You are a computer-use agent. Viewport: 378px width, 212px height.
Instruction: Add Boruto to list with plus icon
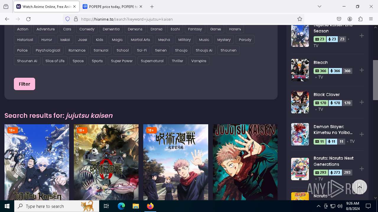point(362,169)
